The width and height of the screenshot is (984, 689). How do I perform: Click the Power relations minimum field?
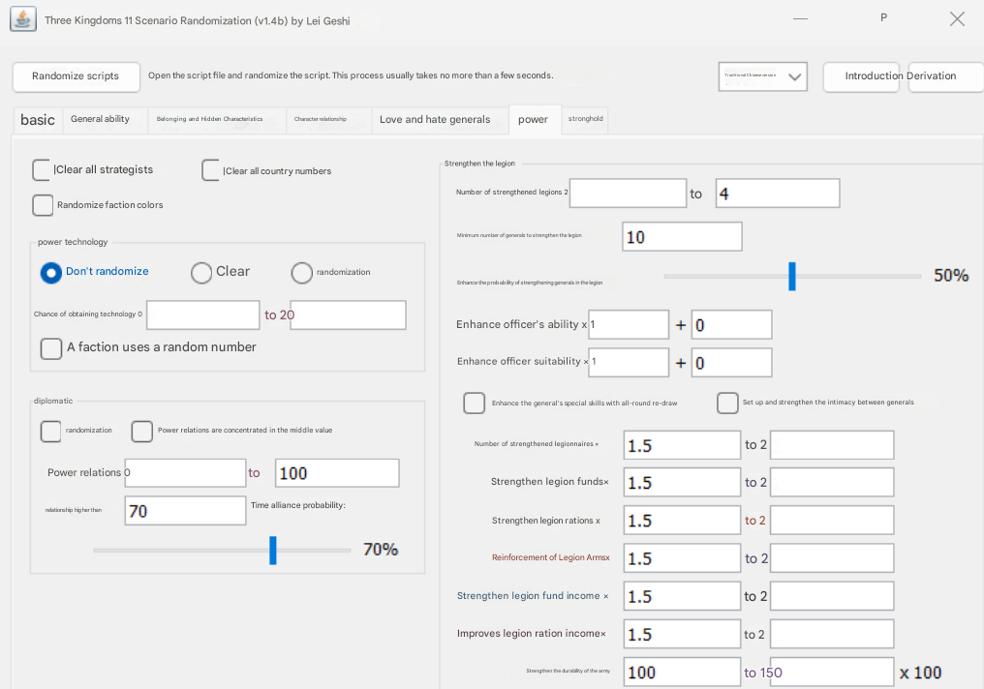[x=185, y=473]
